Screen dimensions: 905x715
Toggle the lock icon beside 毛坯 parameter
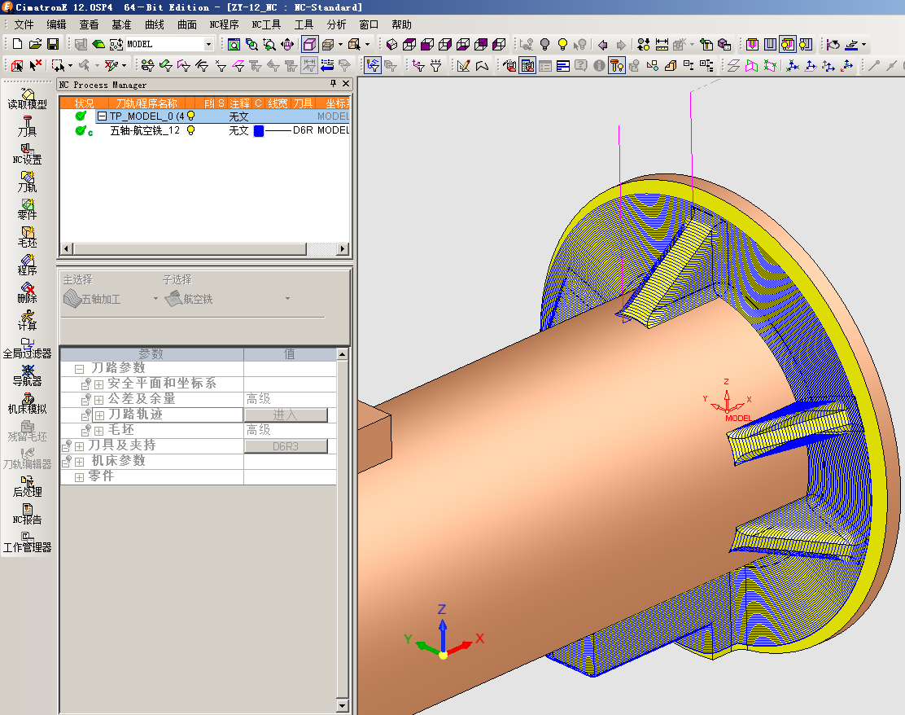tap(85, 430)
